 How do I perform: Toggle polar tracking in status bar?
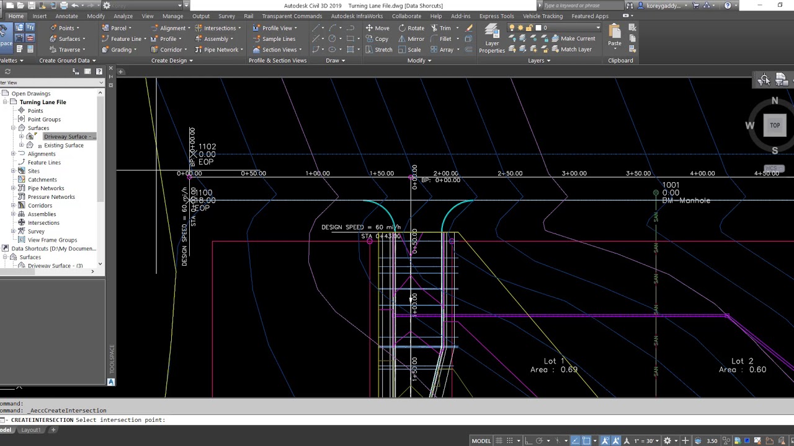pyautogui.click(x=539, y=440)
